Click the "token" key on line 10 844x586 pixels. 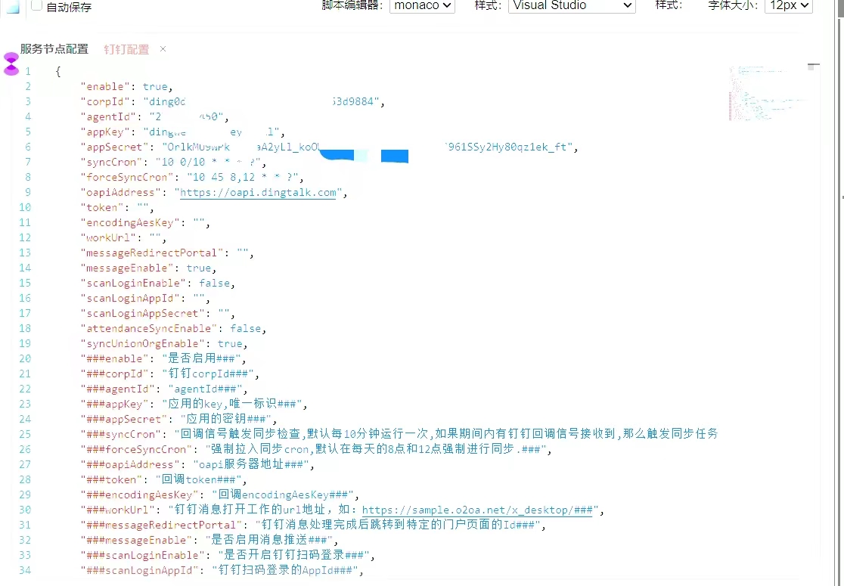tap(102, 207)
